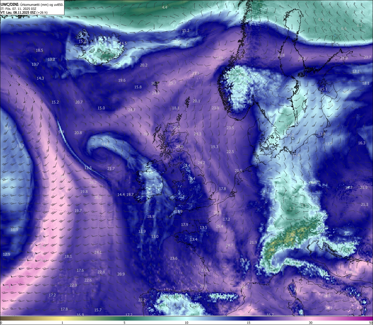The height and width of the screenshot is (325, 373).
Task: Click the 20.8 value on the map
Action: coord(78,133)
